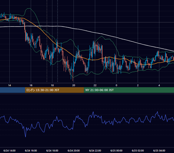Click the 6/25 04:00 time label

coord(159,150)
